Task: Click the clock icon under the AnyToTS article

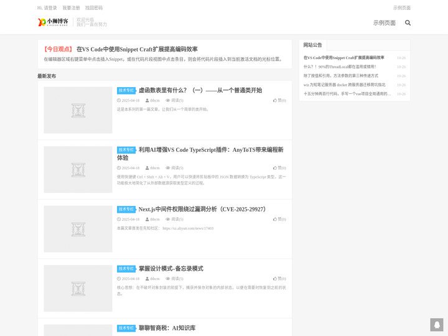Action: [x=119, y=168]
